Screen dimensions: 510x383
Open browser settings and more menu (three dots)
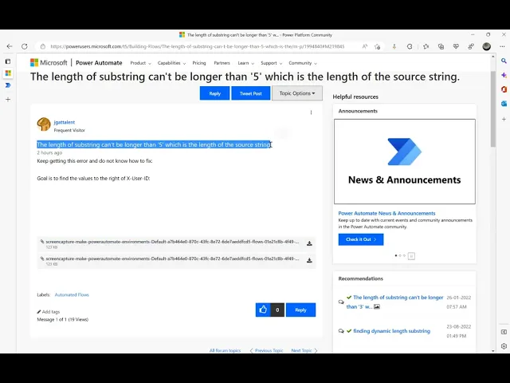pyautogui.click(x=502, y=46)
